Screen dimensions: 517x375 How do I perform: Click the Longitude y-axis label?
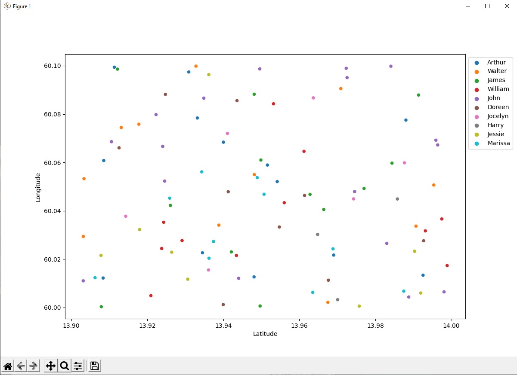tap(38, 187)
